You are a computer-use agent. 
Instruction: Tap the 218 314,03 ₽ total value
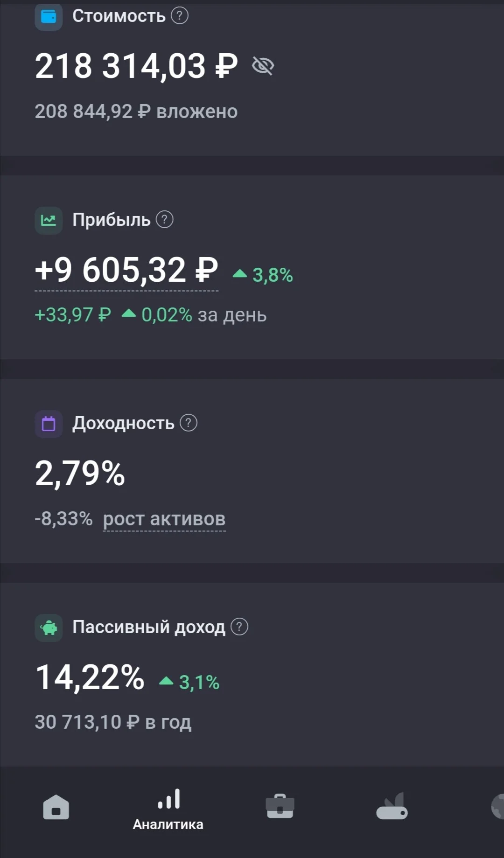click(136, 66)
